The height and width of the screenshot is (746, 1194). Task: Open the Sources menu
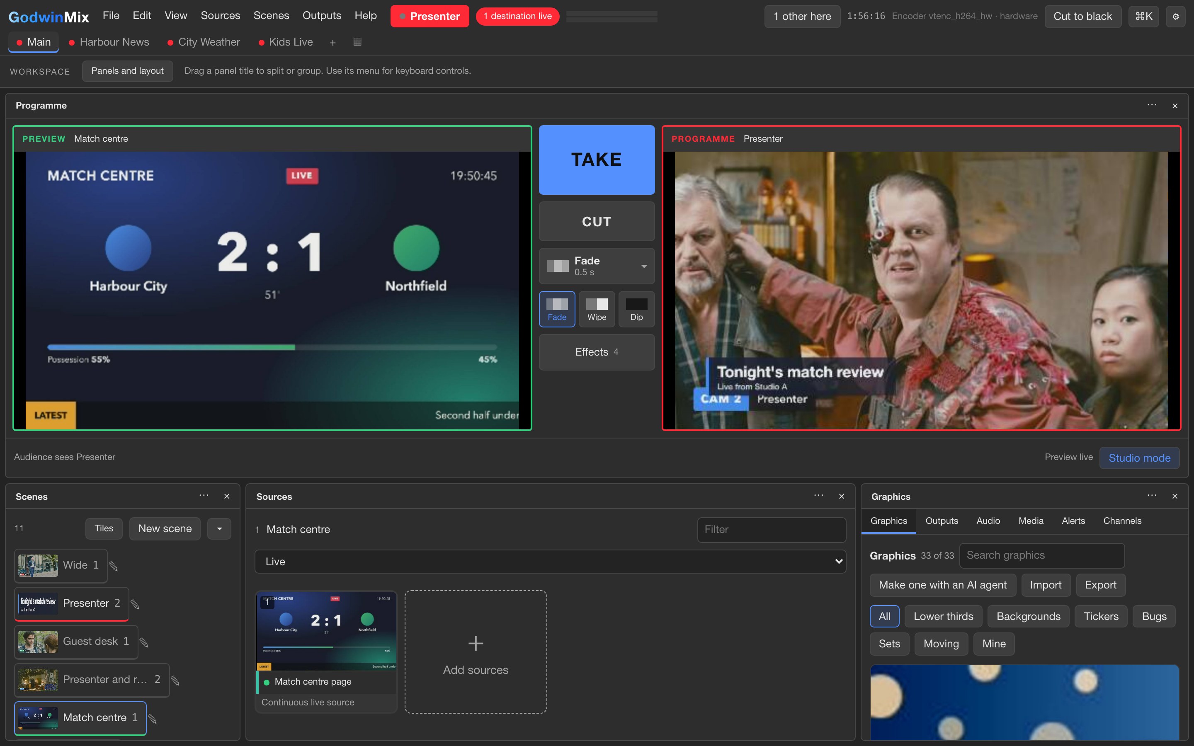(220, 15)
